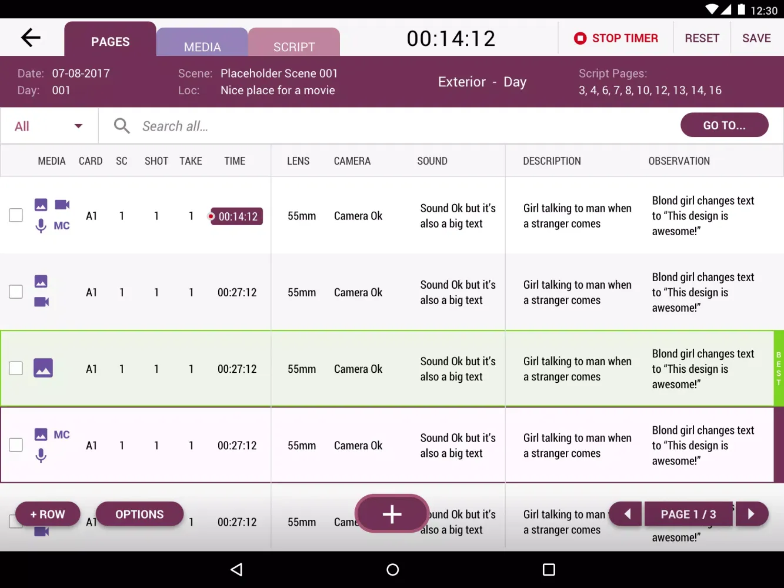Click Camera Ok in the second row

point(358,292)
